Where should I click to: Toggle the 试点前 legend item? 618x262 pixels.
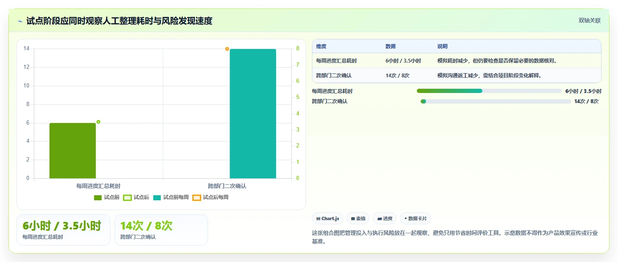107,197
